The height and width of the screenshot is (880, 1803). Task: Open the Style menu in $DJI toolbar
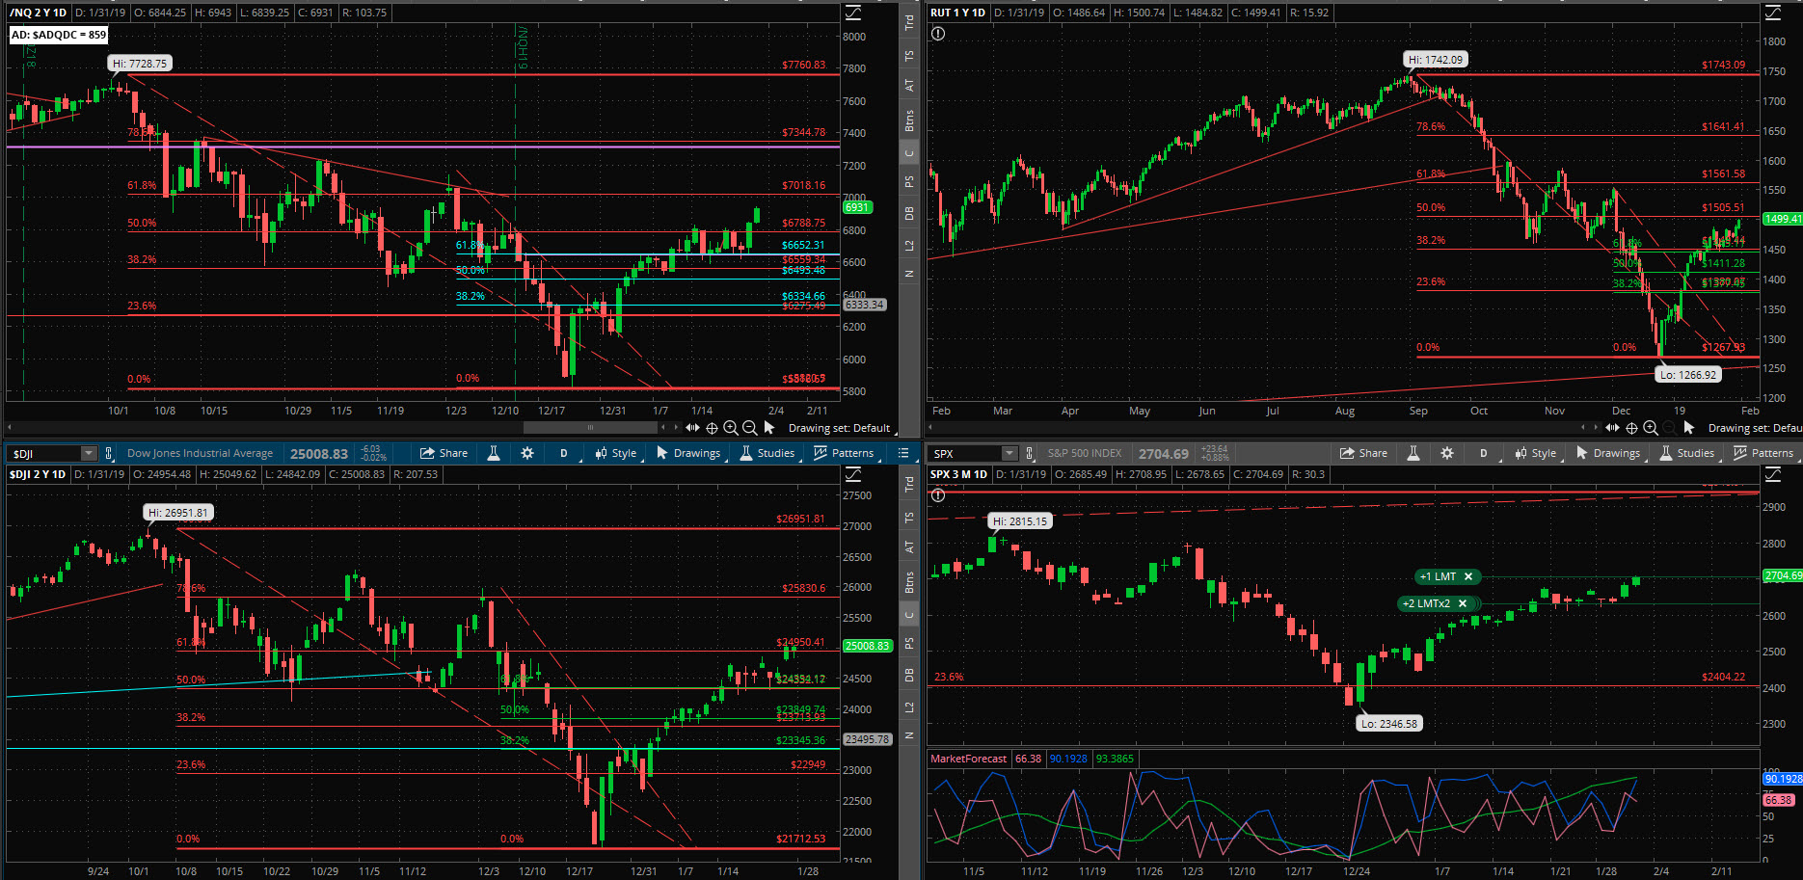point(616,453)
